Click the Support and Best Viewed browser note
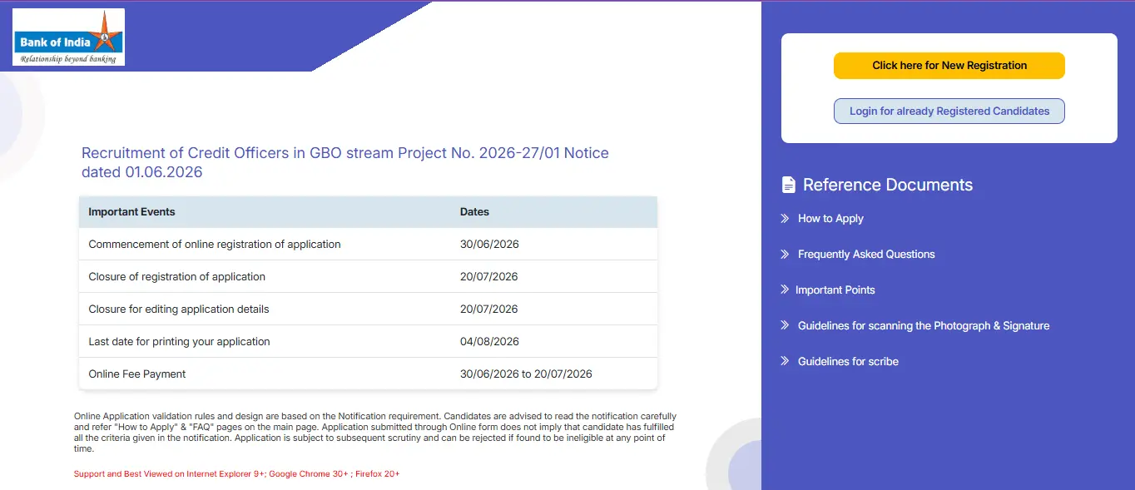The width and height of the screenshot is (1135, 490). pyautogui.click(x=236, y=473)
